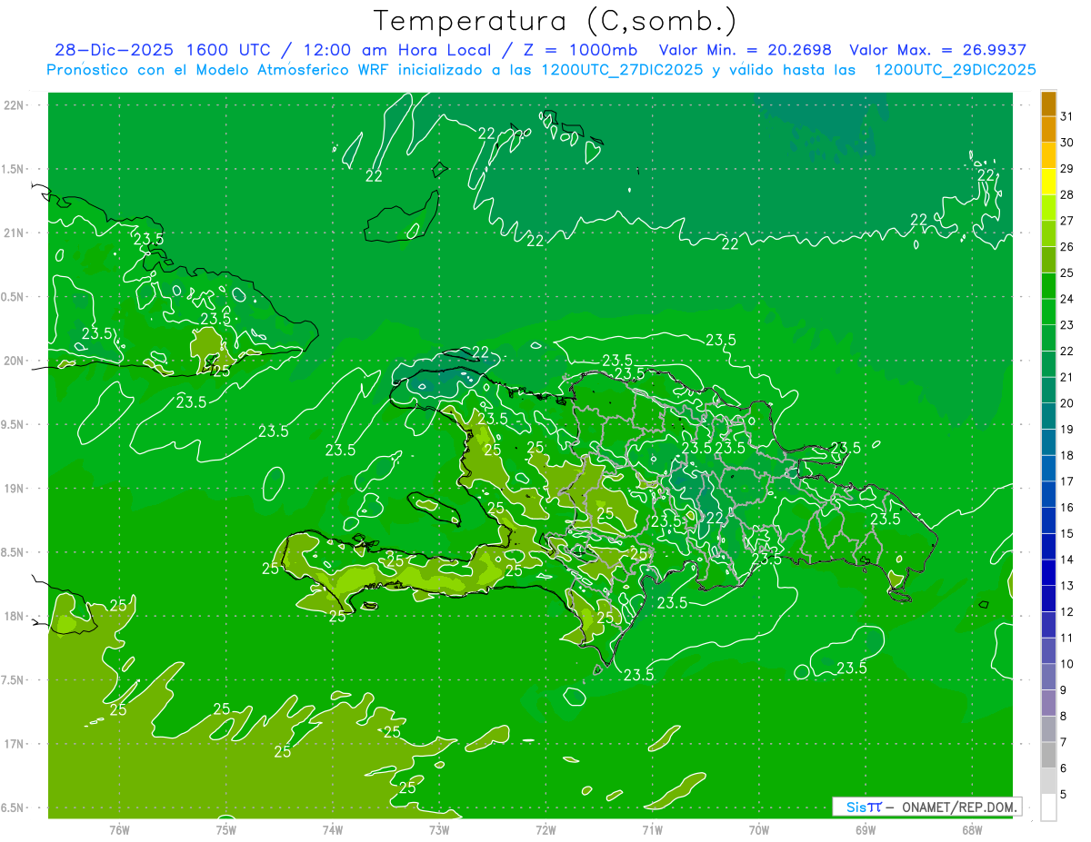The image size is (1091, 842).
Task: Select dark blue colorbar swatch between 13 and 14
Action: coord(1048,572)
